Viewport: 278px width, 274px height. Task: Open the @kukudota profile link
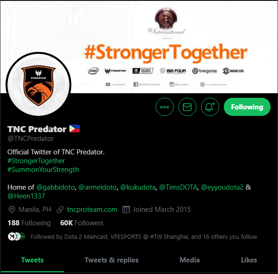click(138, 187)
